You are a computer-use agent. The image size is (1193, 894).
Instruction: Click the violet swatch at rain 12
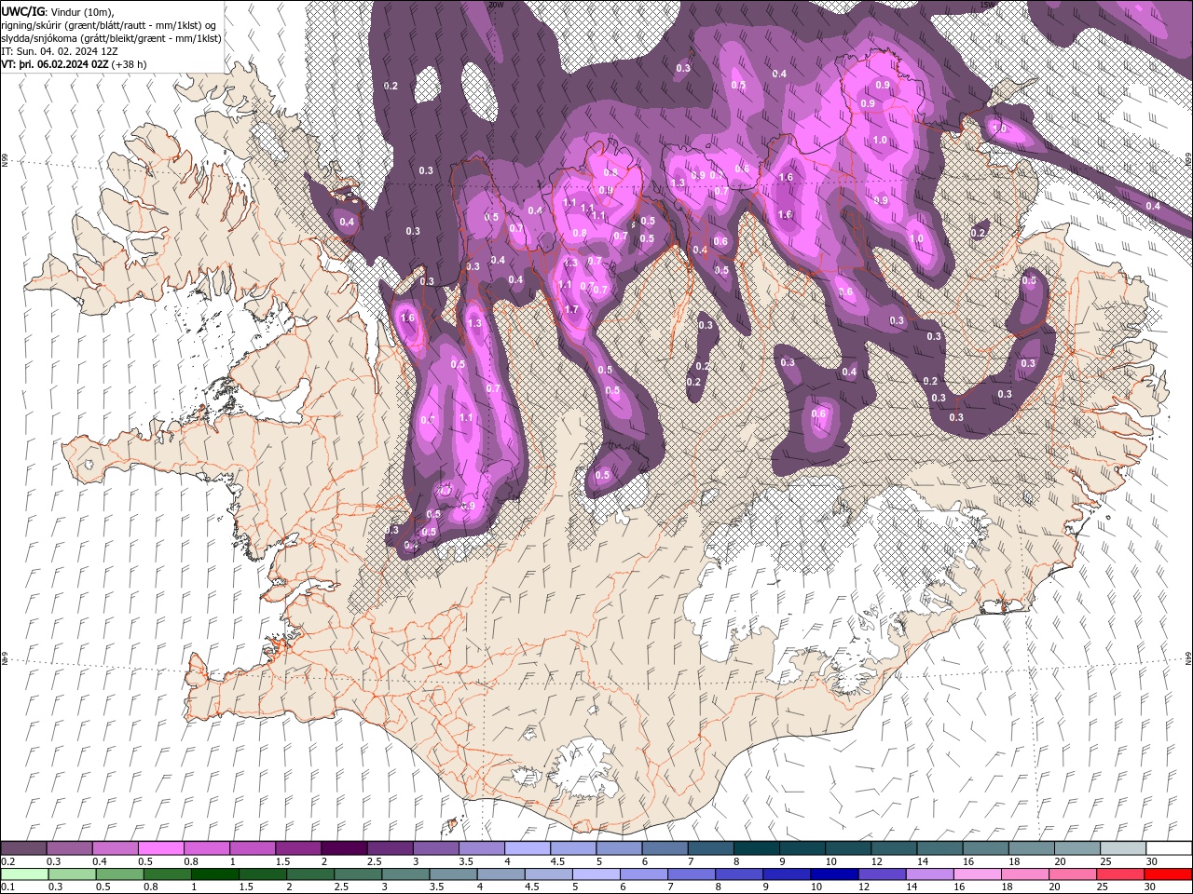tap(882, 874)
